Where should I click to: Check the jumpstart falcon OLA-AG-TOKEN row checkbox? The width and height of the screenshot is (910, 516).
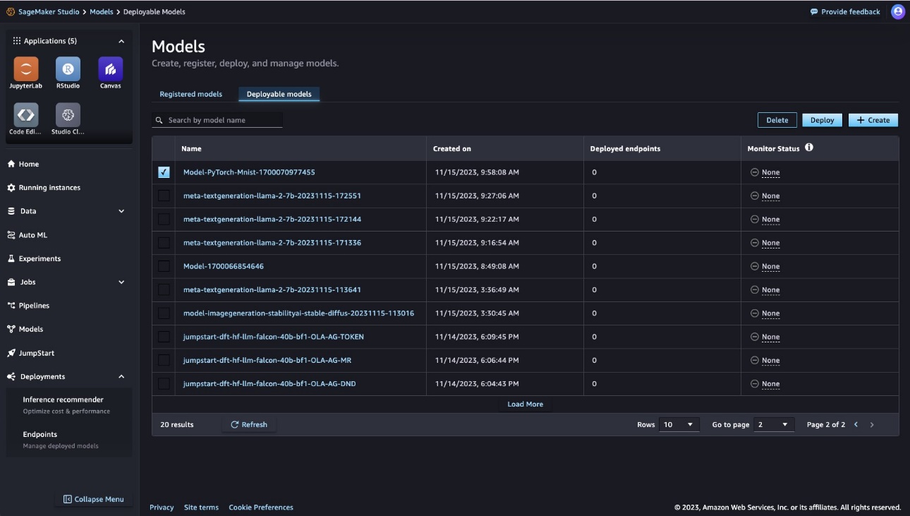(x=164, y=337)
